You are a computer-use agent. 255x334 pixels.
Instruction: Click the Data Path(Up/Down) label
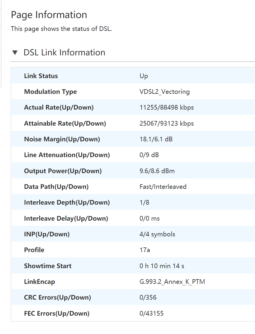56,187
